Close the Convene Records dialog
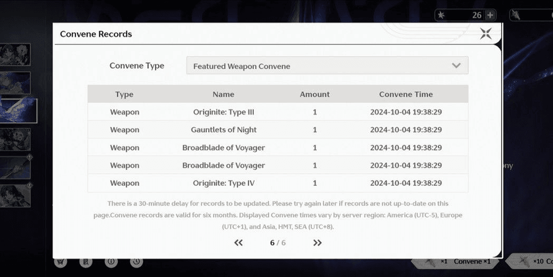Viewport: 553px width, 277px height. (x=486, y=34)
